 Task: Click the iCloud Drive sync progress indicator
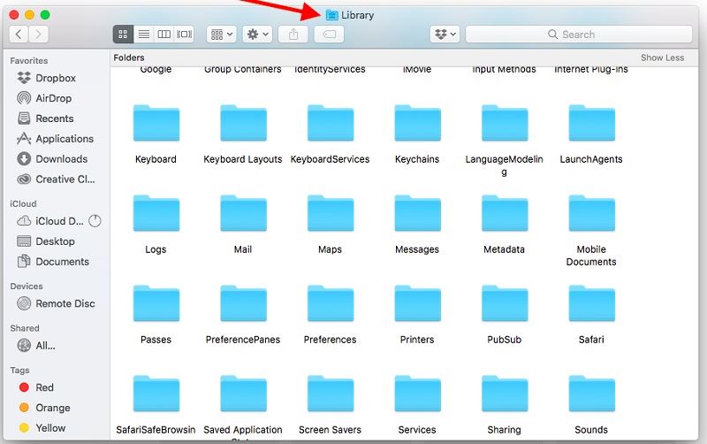[x=95, y=221]
